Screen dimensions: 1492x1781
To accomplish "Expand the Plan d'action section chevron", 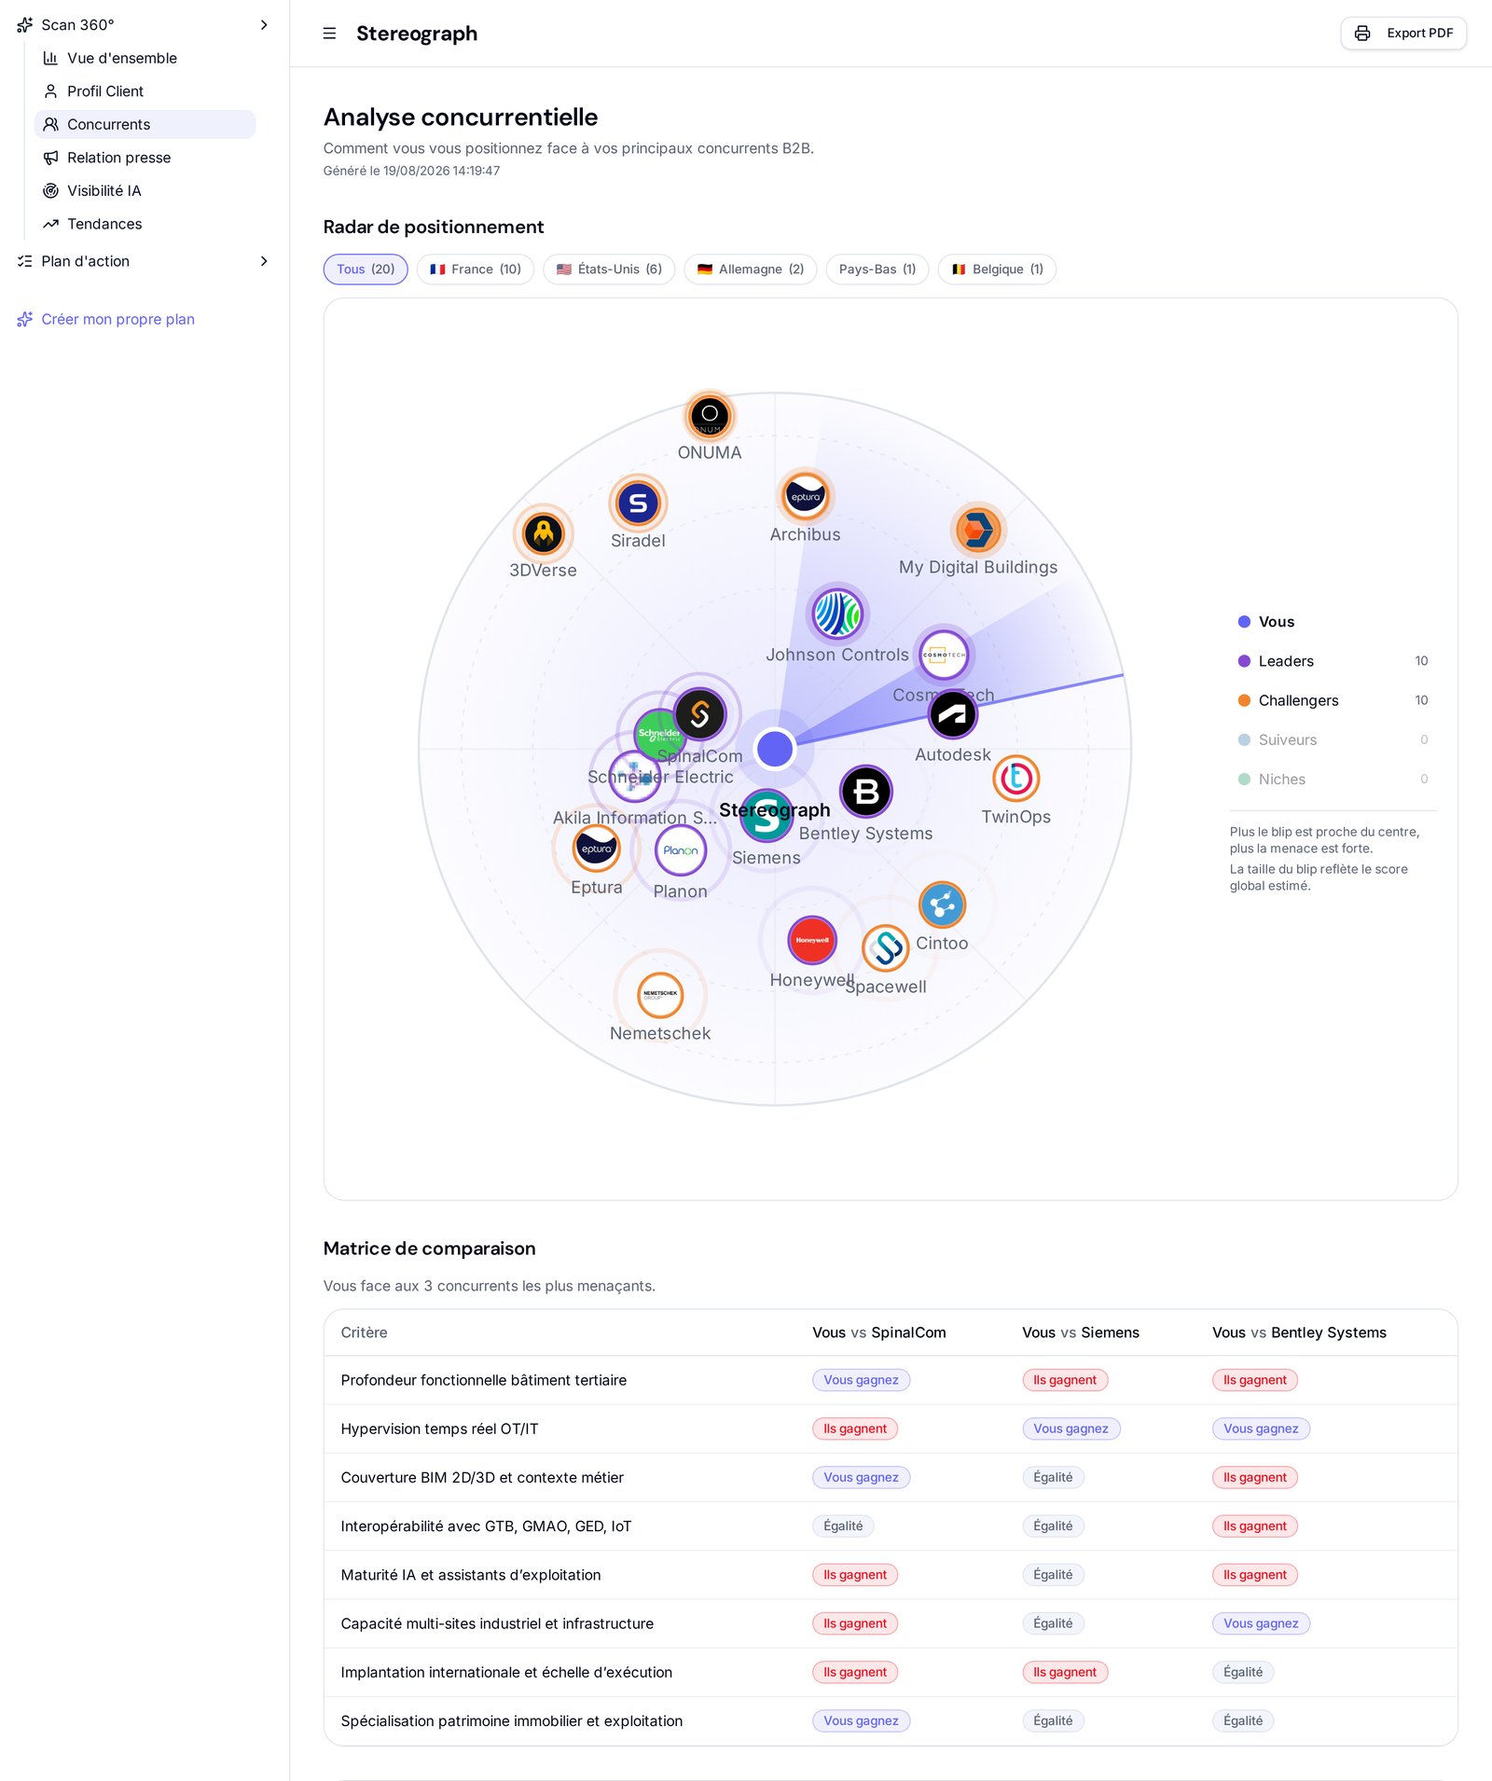I will click(x=264, y=261).
